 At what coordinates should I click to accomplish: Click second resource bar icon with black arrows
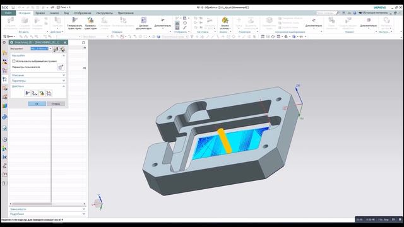[4, 62]
